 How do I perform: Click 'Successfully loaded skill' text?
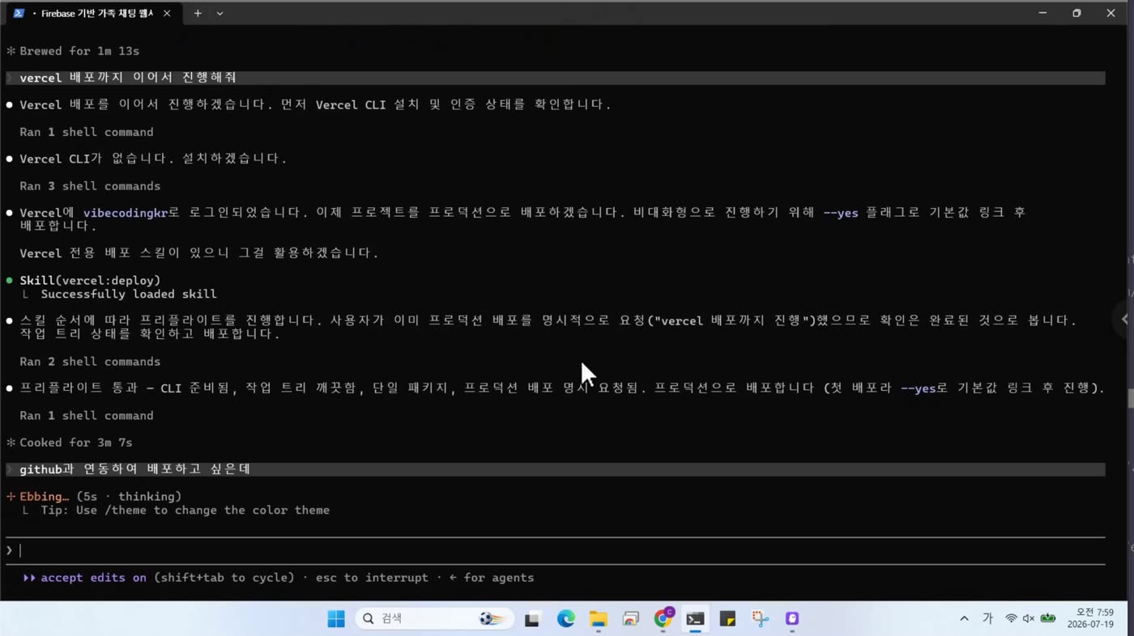point(129,294)
